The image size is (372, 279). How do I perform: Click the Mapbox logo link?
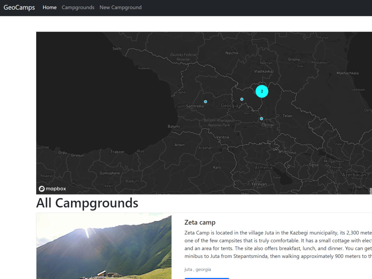point(52,189)
